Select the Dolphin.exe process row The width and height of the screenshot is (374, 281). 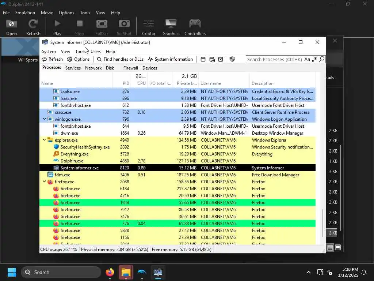[178, 161]
